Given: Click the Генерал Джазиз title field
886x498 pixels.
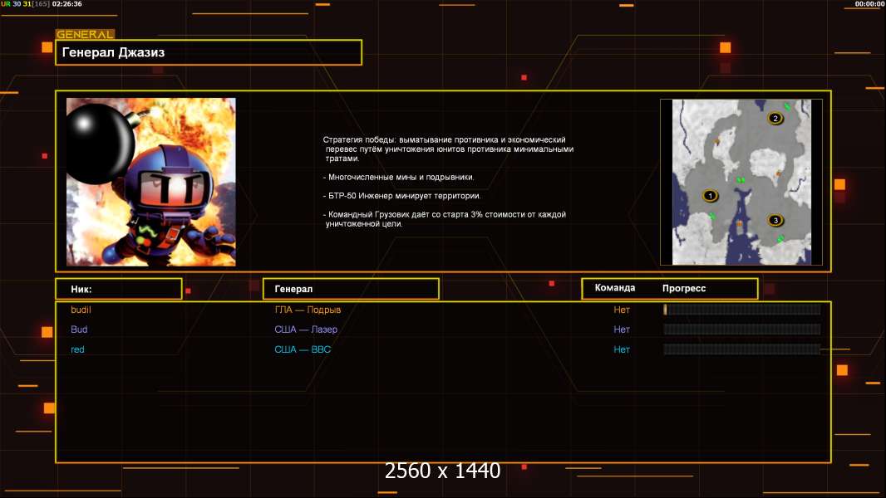Looking at the screenshot, I should click(x=209, y=52).
